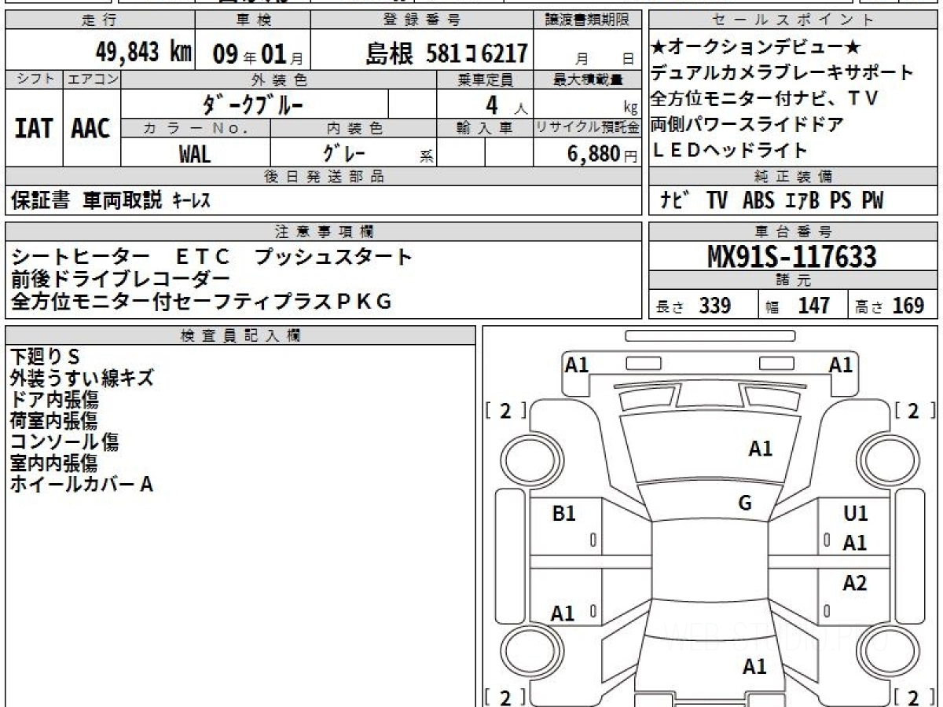This screenshot has height=707, width=943.
Task: Select the inspector note 外装うすい線キズ
Action: click(x=82, y=378)
